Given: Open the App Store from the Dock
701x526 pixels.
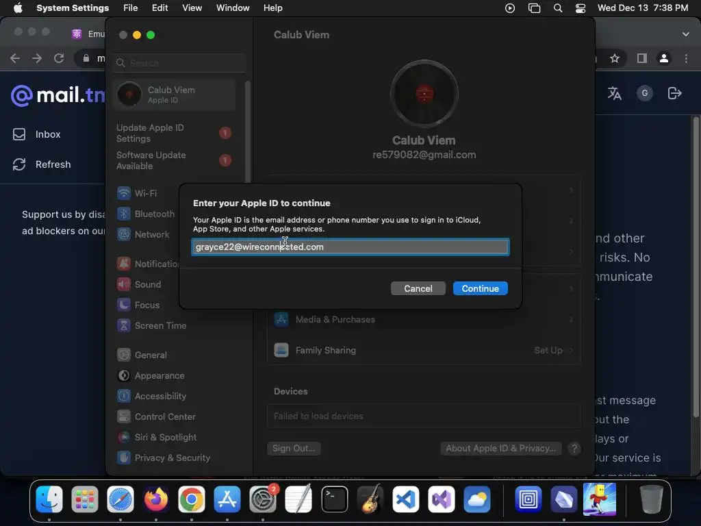Looking at the screenshot, I should click(x=227, y=499).
